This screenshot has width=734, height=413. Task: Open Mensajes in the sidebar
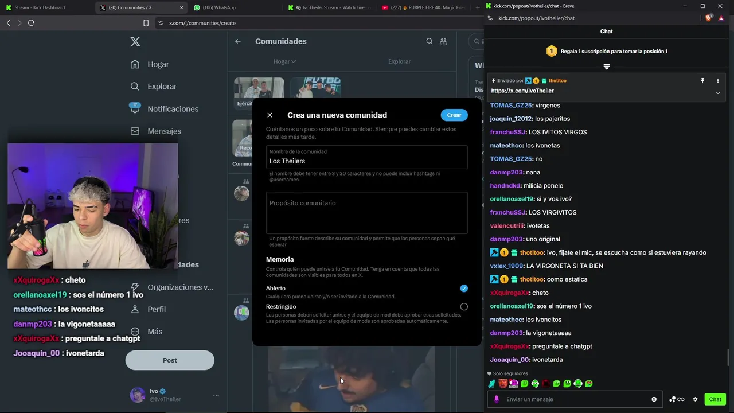pos(155,131)
